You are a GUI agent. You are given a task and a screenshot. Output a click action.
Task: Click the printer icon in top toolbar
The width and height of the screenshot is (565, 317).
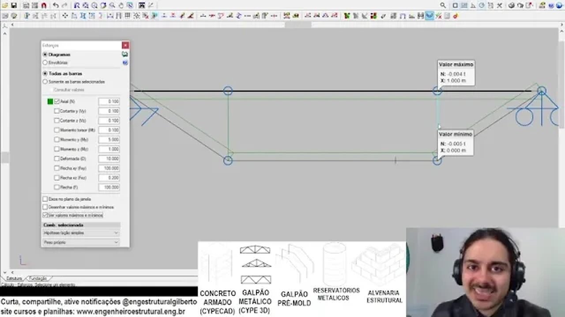512,5
